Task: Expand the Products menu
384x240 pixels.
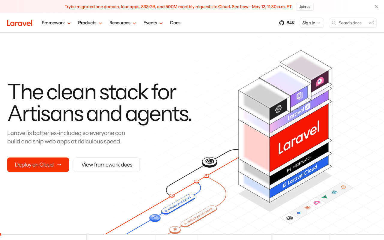Action: (x=90, y=23)
